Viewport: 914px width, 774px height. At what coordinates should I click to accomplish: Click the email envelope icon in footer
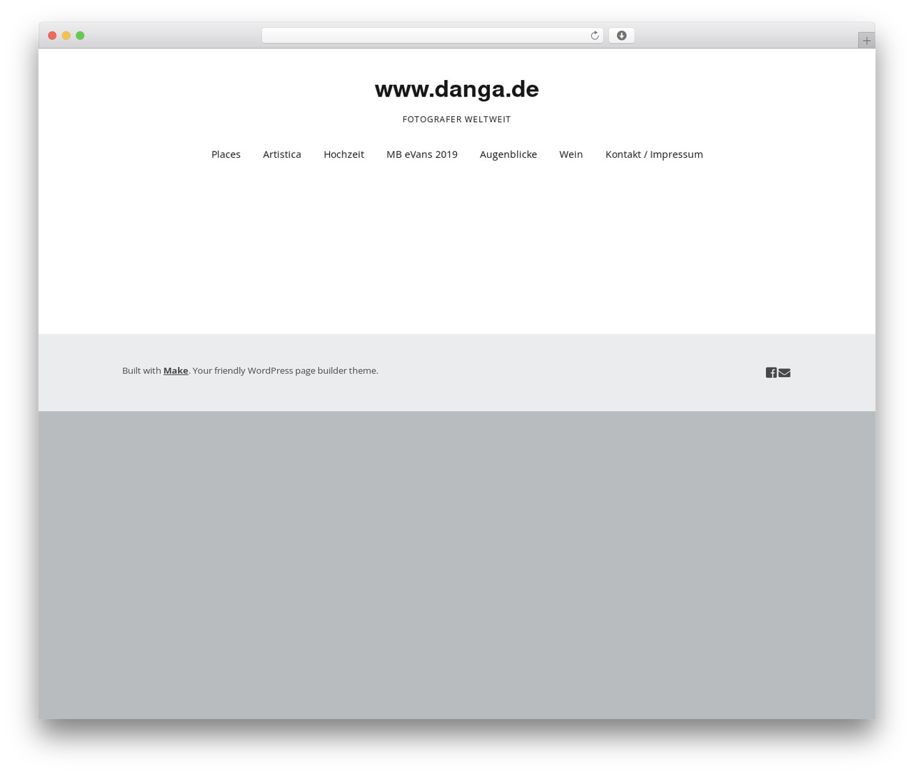784,373
